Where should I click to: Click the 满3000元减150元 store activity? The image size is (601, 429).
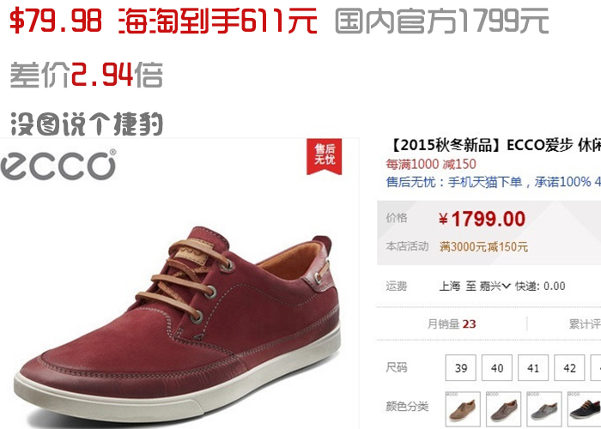click(x=483, y=247)
